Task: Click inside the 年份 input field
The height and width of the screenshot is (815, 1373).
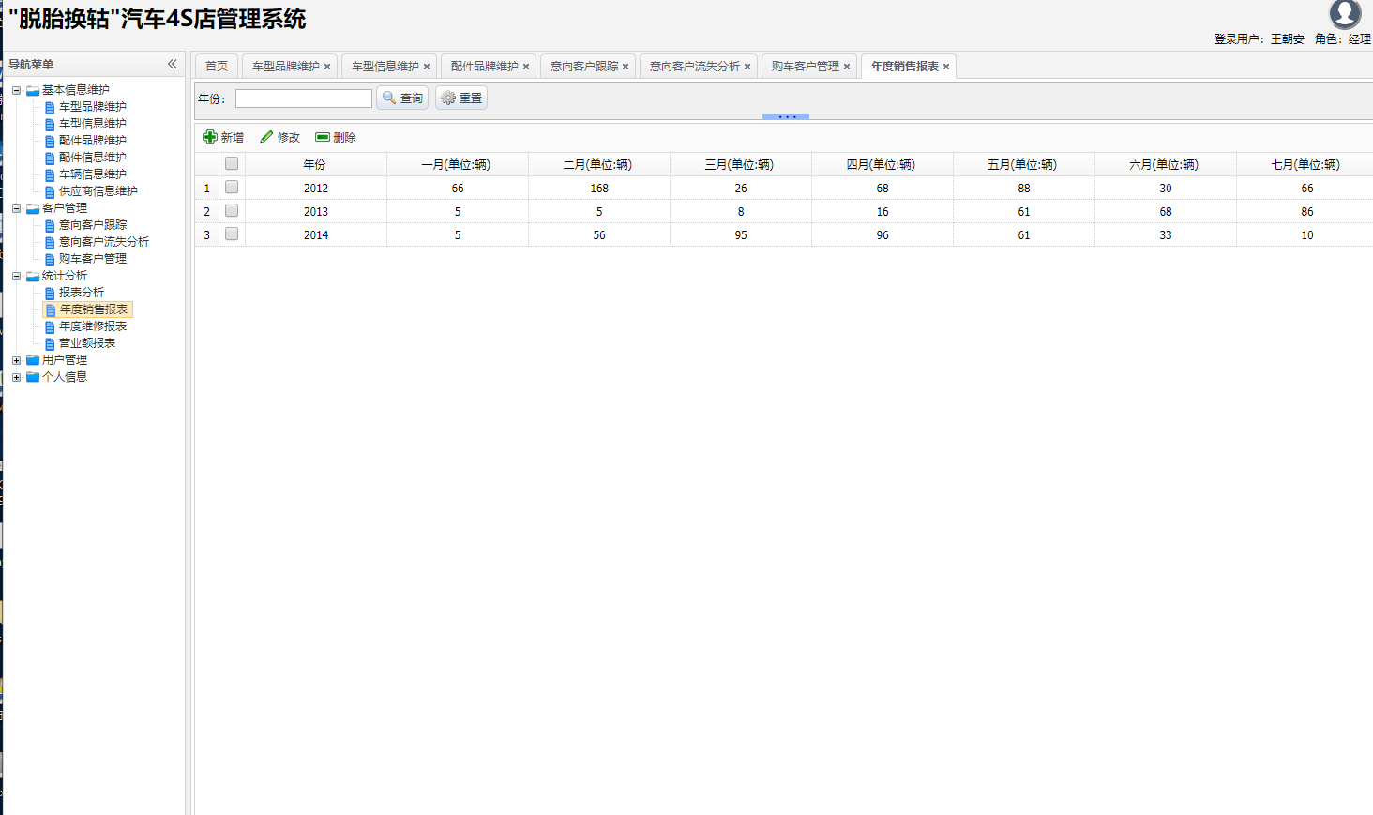Action: (x=303, y=97)
